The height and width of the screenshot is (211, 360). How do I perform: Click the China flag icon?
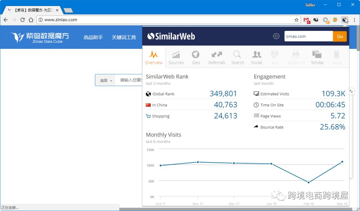click(148, 105)
